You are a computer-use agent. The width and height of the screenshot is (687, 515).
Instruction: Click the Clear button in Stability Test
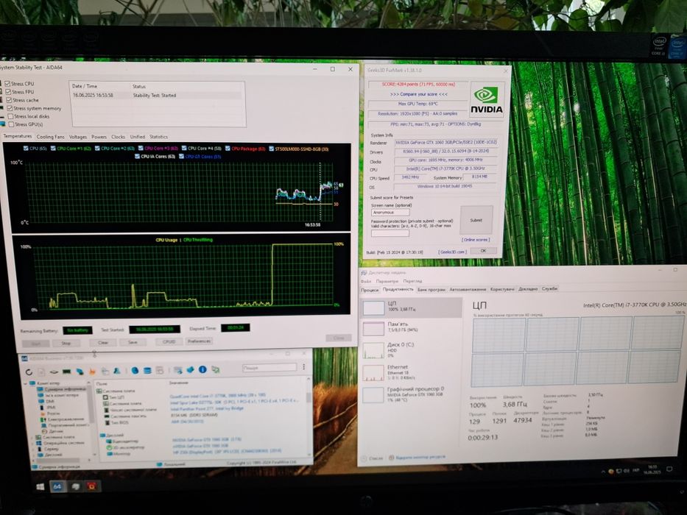103,342
